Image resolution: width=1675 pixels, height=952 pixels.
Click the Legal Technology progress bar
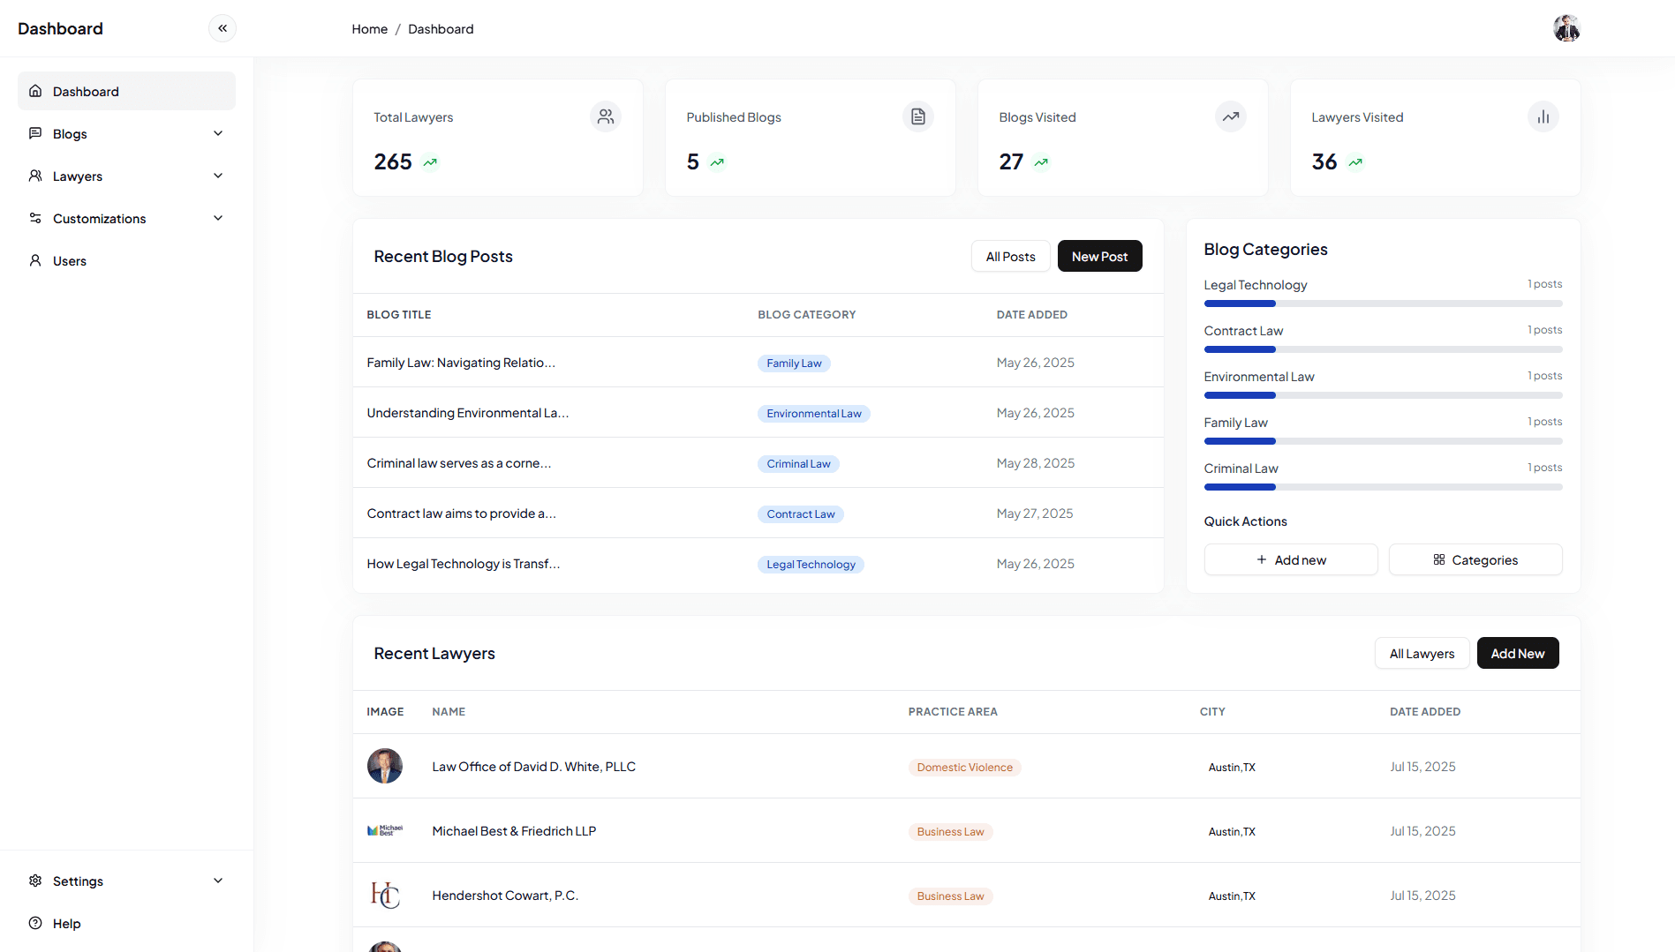coord(1383,304)
